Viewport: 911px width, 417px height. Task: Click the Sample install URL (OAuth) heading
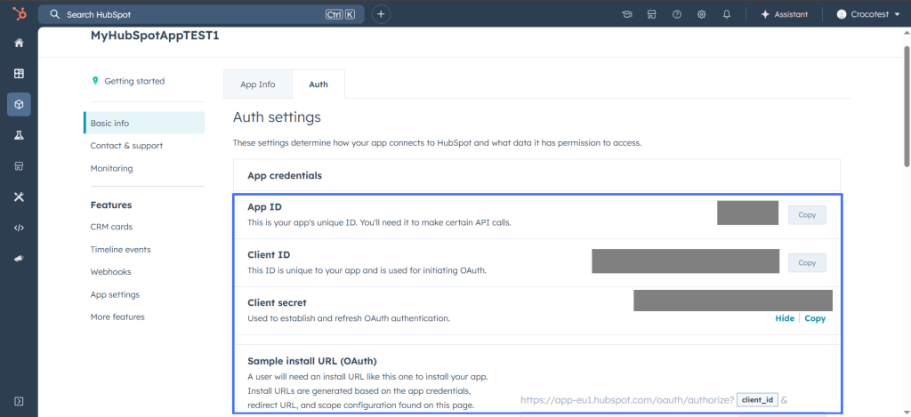tap(312, 361)
